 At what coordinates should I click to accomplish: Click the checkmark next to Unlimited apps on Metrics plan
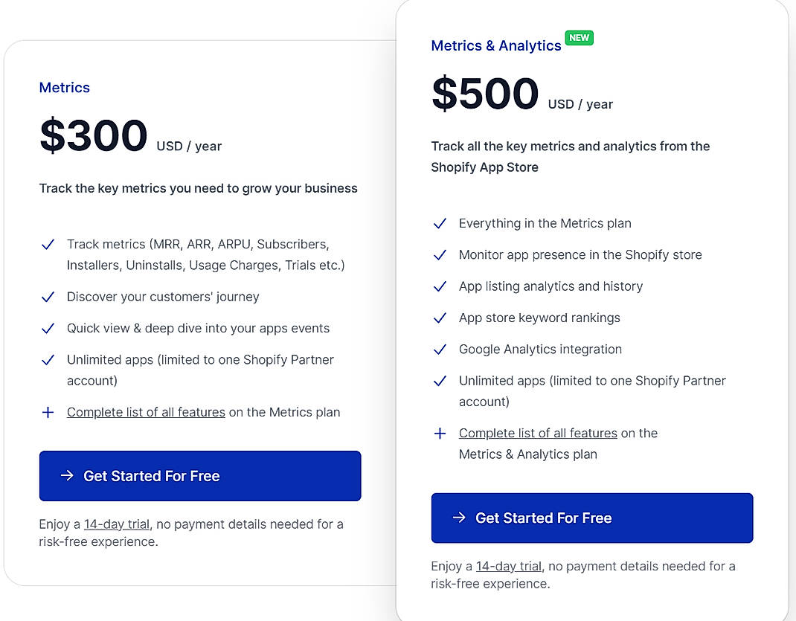click(48, 361)
